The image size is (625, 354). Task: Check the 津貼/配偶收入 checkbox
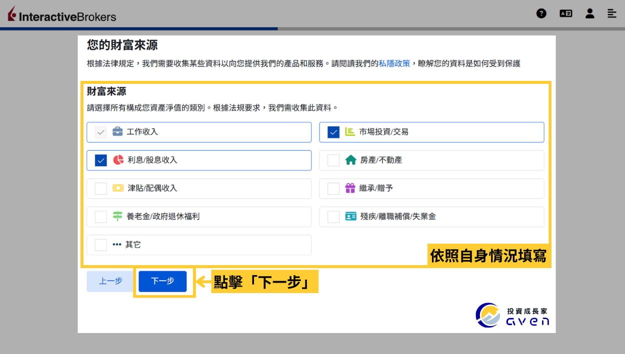pos(101,188)
